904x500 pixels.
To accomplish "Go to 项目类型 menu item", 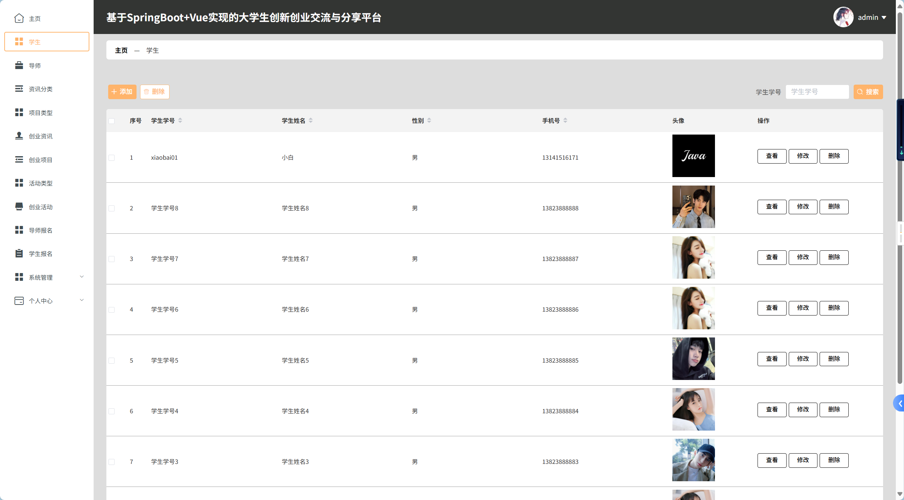I will click(x=40, y=113).
